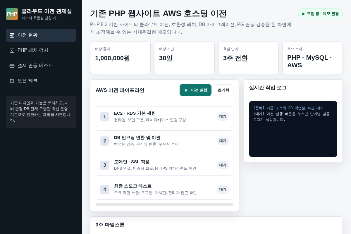Screen dimensions: 351x234
Task: Click the [대기] log line
Action: click(291, 117)
